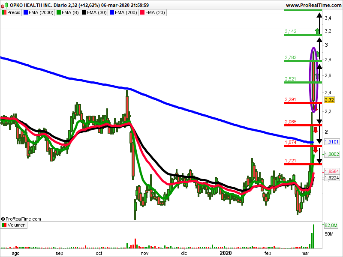Click the blue swatch next to EMA (2000)

click(26, 13)
